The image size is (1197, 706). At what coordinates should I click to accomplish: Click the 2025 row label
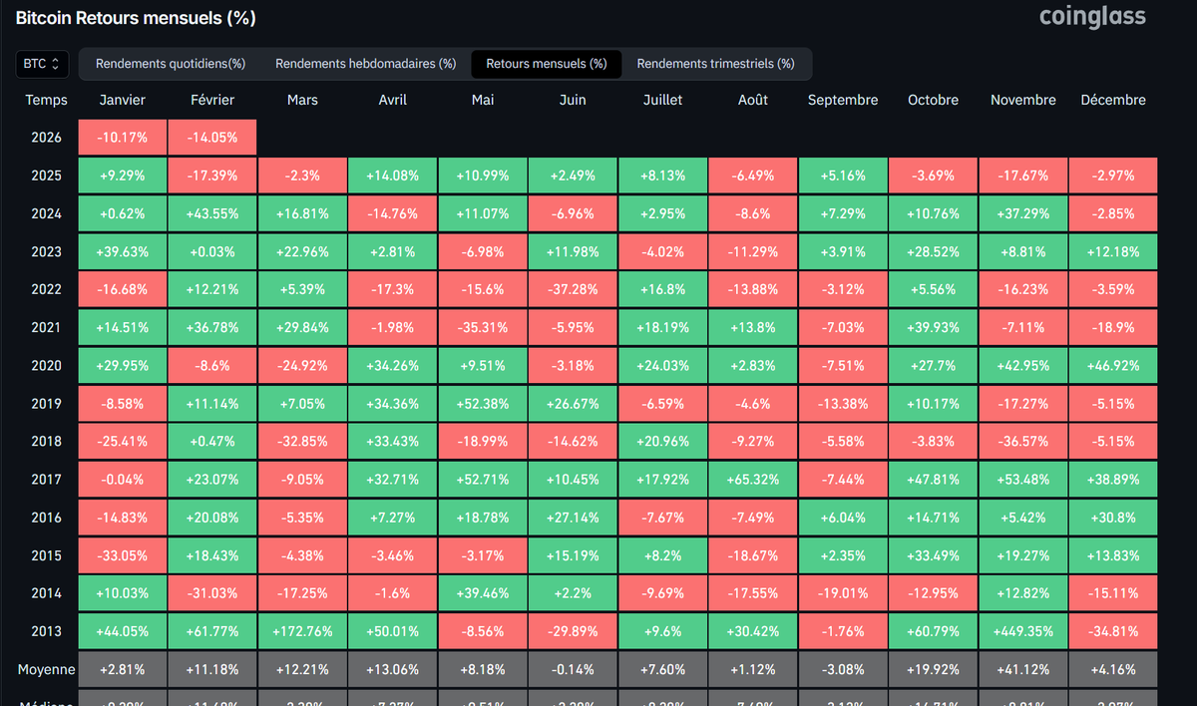point(47,176)
